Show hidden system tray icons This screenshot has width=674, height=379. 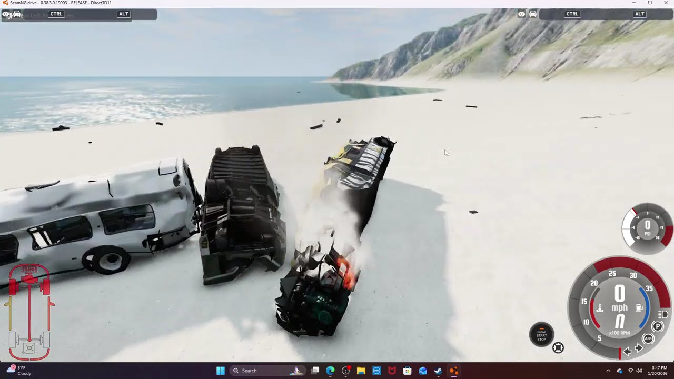(608, 371)
